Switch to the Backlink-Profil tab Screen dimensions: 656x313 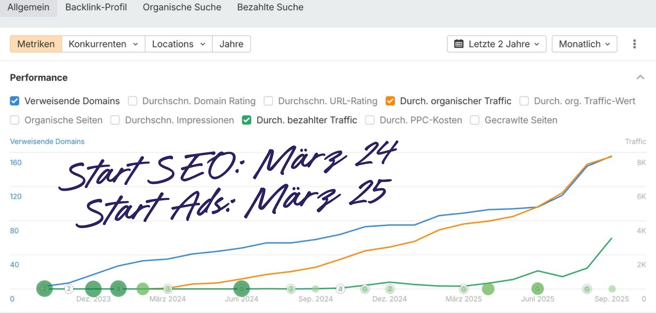(96, 7)
